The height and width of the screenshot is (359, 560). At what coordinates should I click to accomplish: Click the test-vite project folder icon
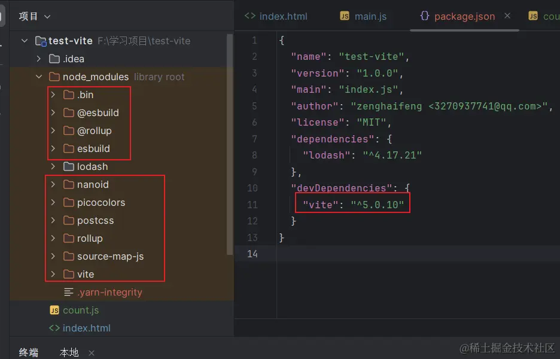pyautogui.click(x=41, y=41)
